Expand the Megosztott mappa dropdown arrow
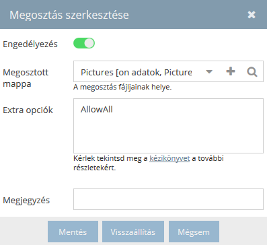 (x=209, y=72)
